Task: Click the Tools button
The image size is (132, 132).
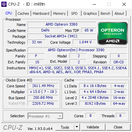Action: pyautogui.click(x=65, y=127)
